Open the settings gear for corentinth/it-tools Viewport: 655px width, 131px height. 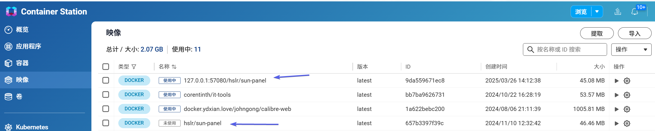(627, 95)
